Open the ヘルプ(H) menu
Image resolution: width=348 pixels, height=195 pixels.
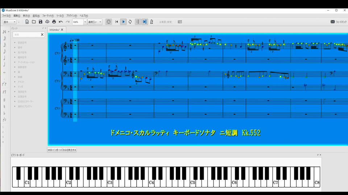click(x=84, y=16)
